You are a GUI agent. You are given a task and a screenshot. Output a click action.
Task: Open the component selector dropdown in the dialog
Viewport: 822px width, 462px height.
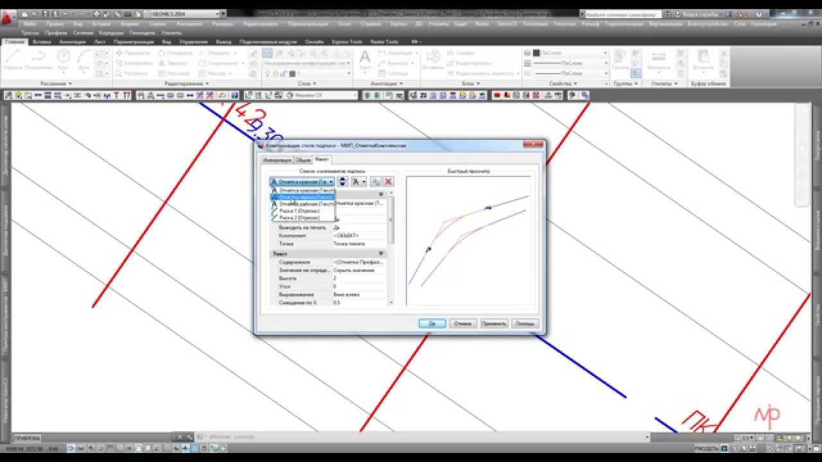click(x=302, y=182)
